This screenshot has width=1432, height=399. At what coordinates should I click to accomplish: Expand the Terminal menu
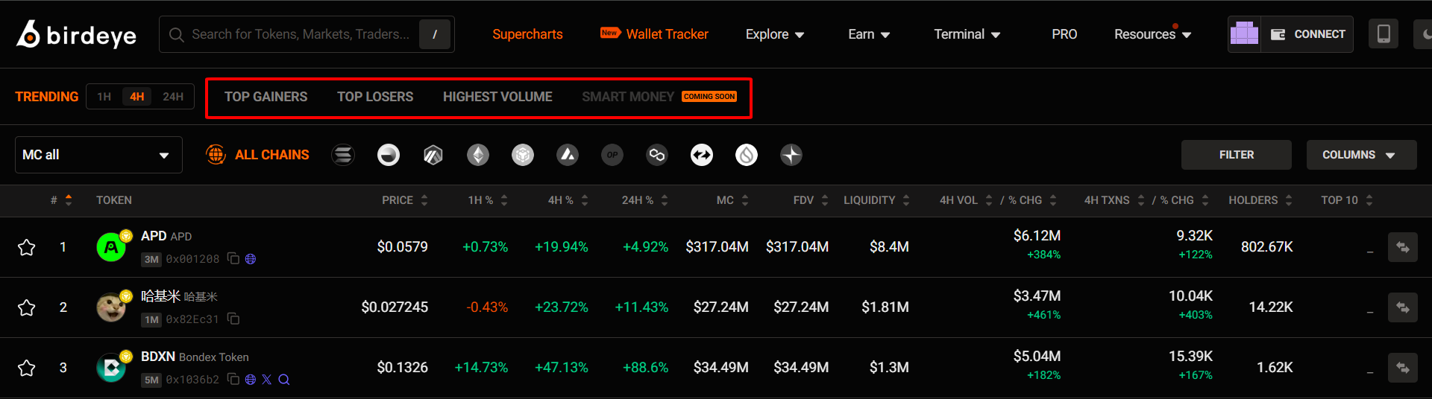point(967,34)
